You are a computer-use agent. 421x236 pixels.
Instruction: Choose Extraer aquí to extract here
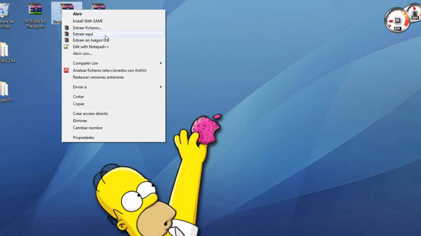(113, 34)
